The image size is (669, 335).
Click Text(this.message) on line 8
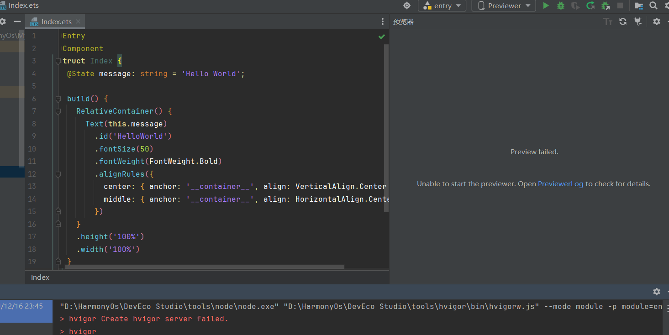[126, 124]
